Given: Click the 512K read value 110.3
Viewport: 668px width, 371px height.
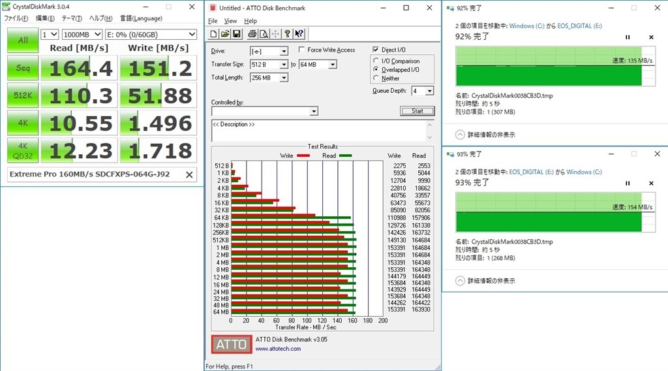Looking at the screenshot, I should (x=79, y=95).
